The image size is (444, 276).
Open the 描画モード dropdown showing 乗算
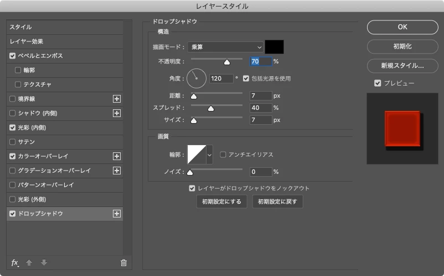pyautogui.click(x=225, y=47)
